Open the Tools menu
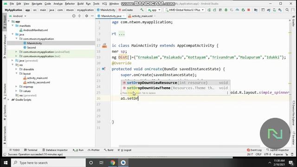 (x=96, y=4)
